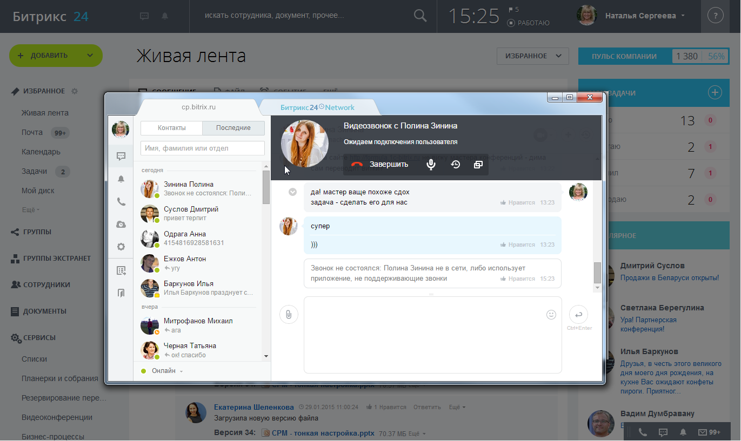Open chat with Суслов Дмитрий
741x441 pixels.
[x=198, y=213]
